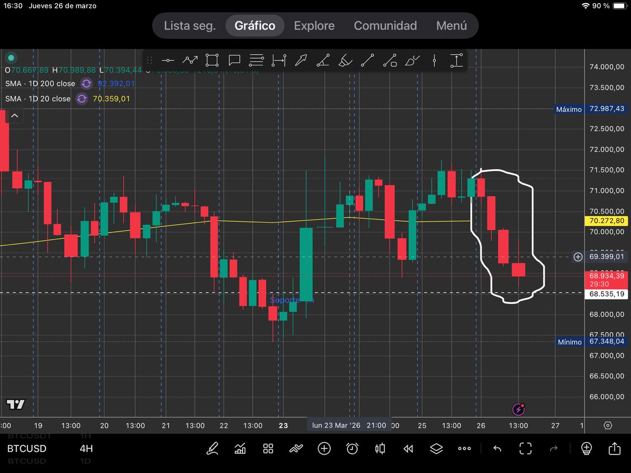Select the vertical line tool
Viewport: 631px width, 473px height.
coord(434,60)
